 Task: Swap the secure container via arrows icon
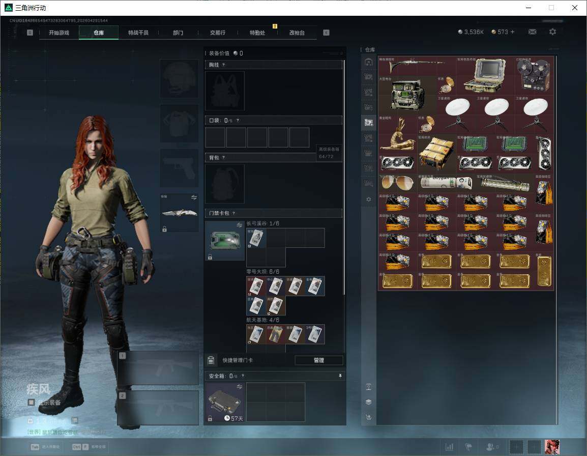pyautogui.click(x=239, y=387)
